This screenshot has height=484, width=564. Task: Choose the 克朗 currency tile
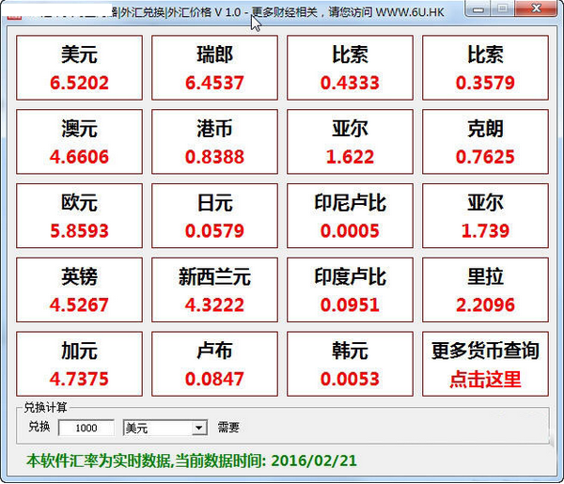click(485, 142)
